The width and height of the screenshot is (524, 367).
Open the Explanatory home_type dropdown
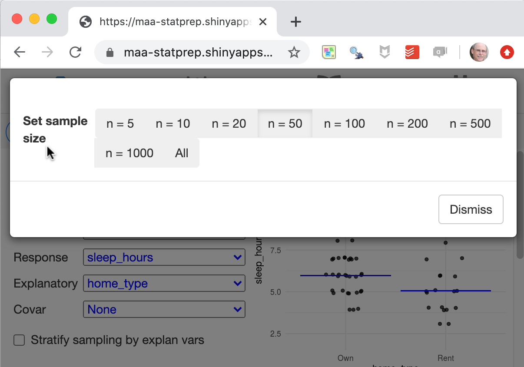[x=164, y=284]
